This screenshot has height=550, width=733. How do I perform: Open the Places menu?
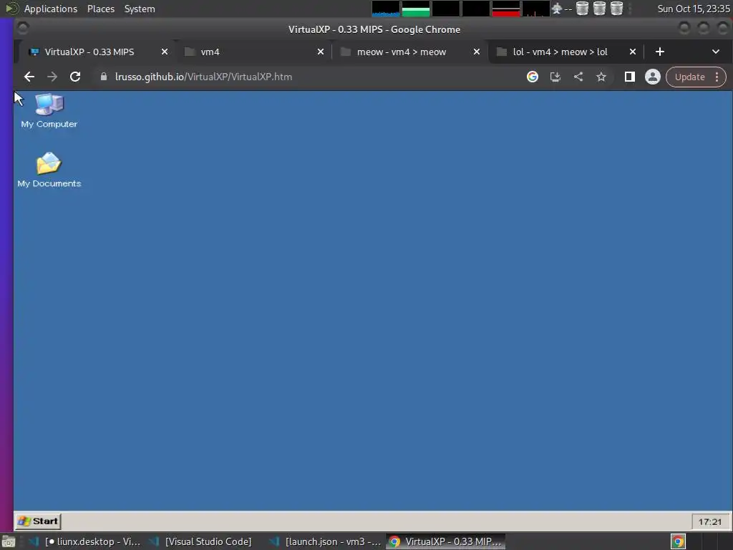point(101,9)
